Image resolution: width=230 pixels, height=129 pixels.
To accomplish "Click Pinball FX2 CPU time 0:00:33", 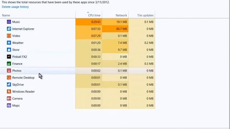I will 96,57.
